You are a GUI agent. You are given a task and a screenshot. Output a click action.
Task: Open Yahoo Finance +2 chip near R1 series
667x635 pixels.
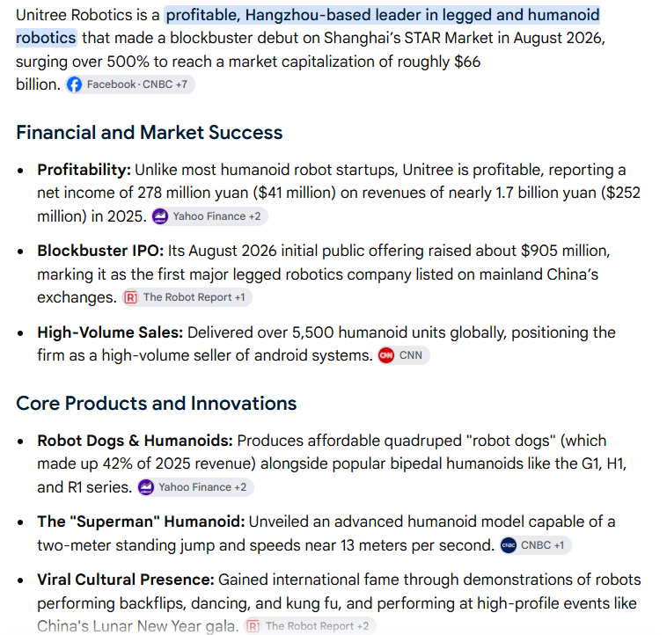click(x=195, y=487)
